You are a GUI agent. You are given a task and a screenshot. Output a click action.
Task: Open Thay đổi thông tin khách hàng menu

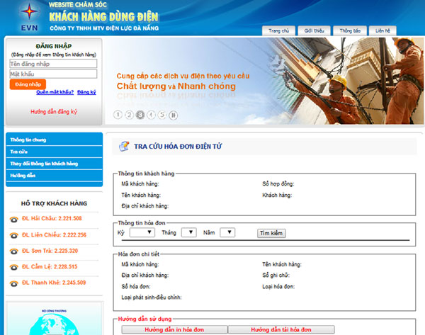tap(54, 164)
